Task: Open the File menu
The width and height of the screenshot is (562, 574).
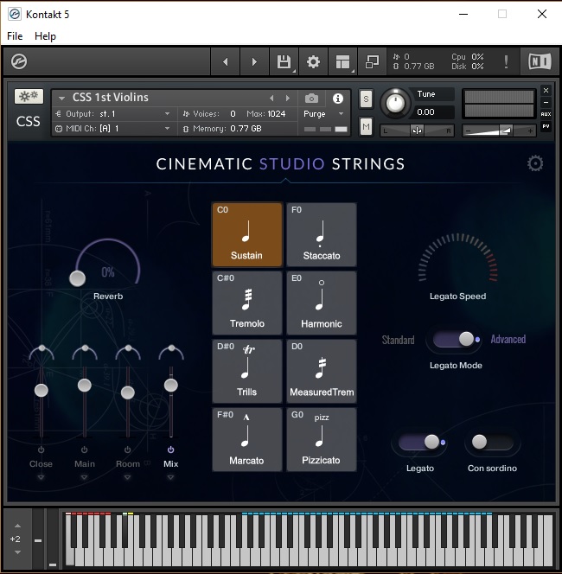Action: pyautogui.click(x=15, y=36)
